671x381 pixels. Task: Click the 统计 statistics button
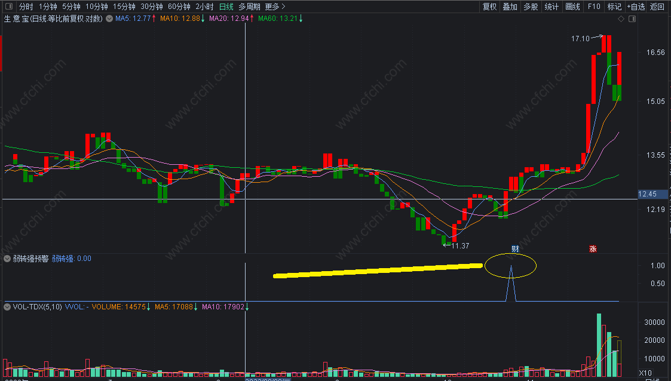551,7
